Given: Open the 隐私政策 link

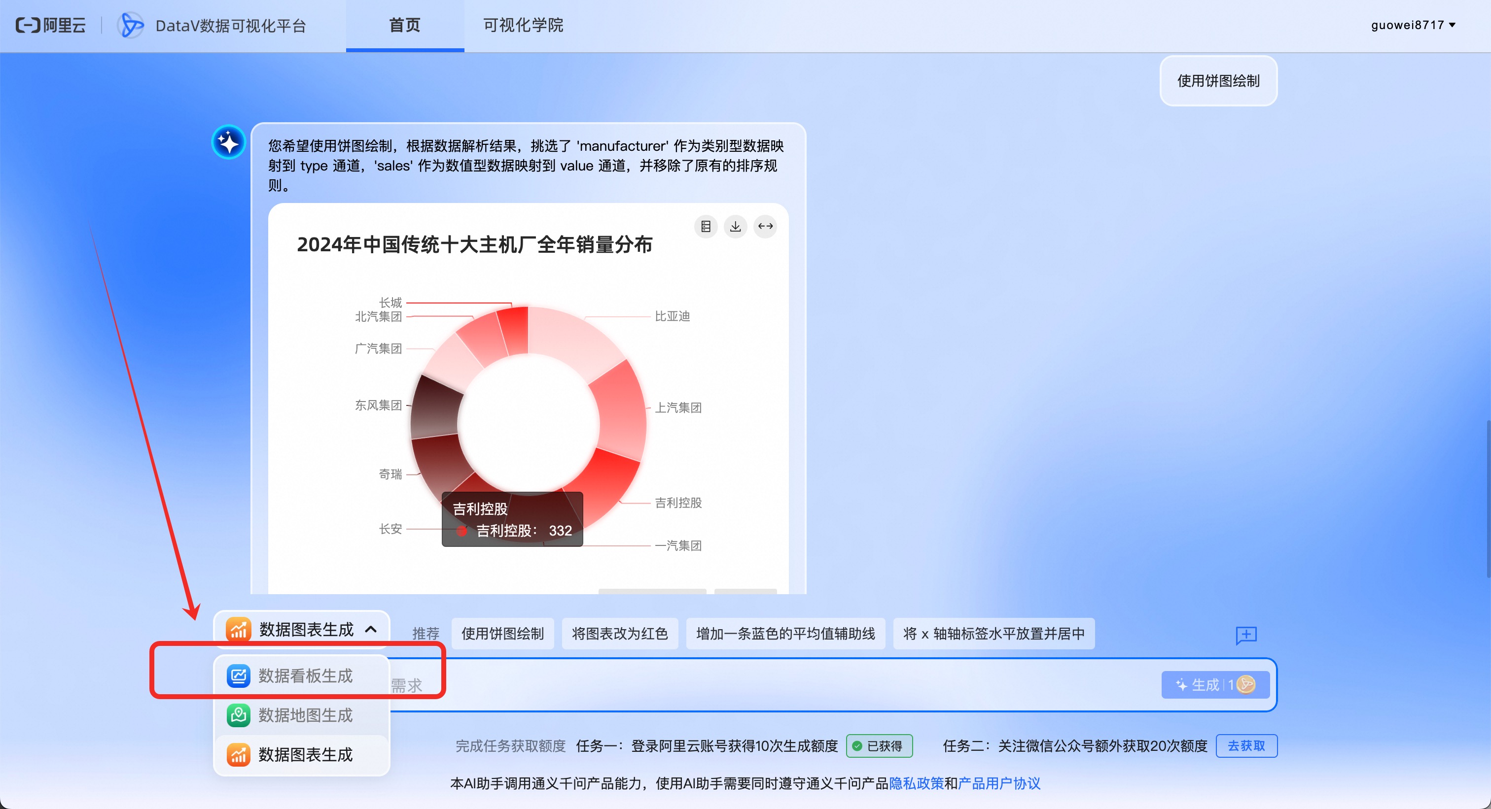Looking at the screenshot, I should click(x=916, y=783).
